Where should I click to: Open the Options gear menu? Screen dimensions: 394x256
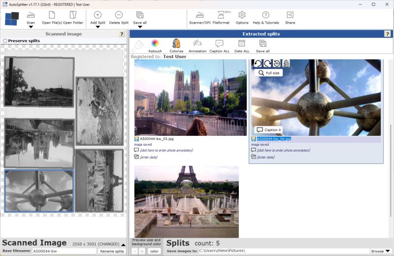point(242,15)
